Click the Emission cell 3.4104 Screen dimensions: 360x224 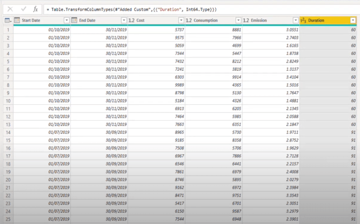coord(271,77)
